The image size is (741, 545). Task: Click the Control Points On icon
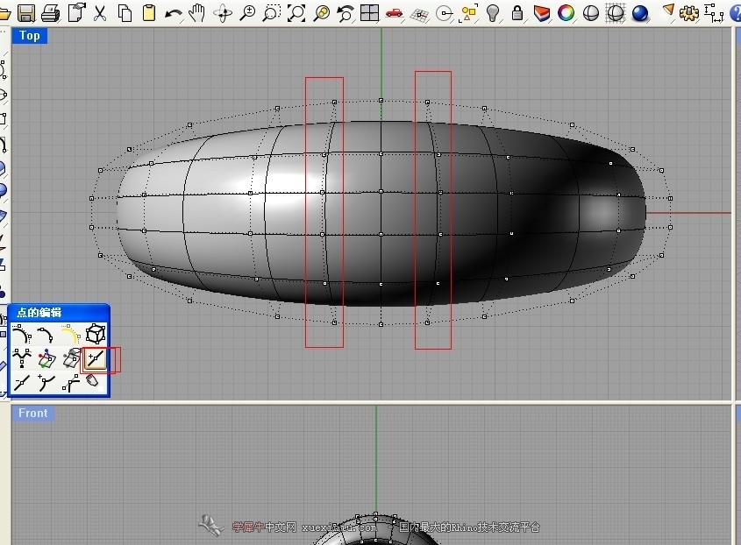21,334
